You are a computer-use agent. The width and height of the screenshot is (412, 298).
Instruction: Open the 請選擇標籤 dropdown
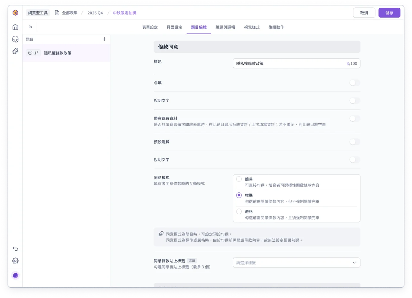click(296, 263)
